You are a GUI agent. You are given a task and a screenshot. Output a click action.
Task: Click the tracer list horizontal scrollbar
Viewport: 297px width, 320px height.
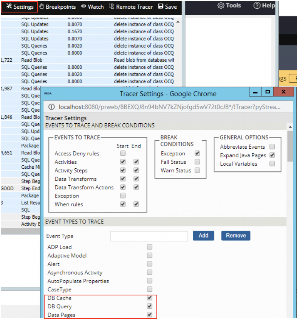click(20, 231)
